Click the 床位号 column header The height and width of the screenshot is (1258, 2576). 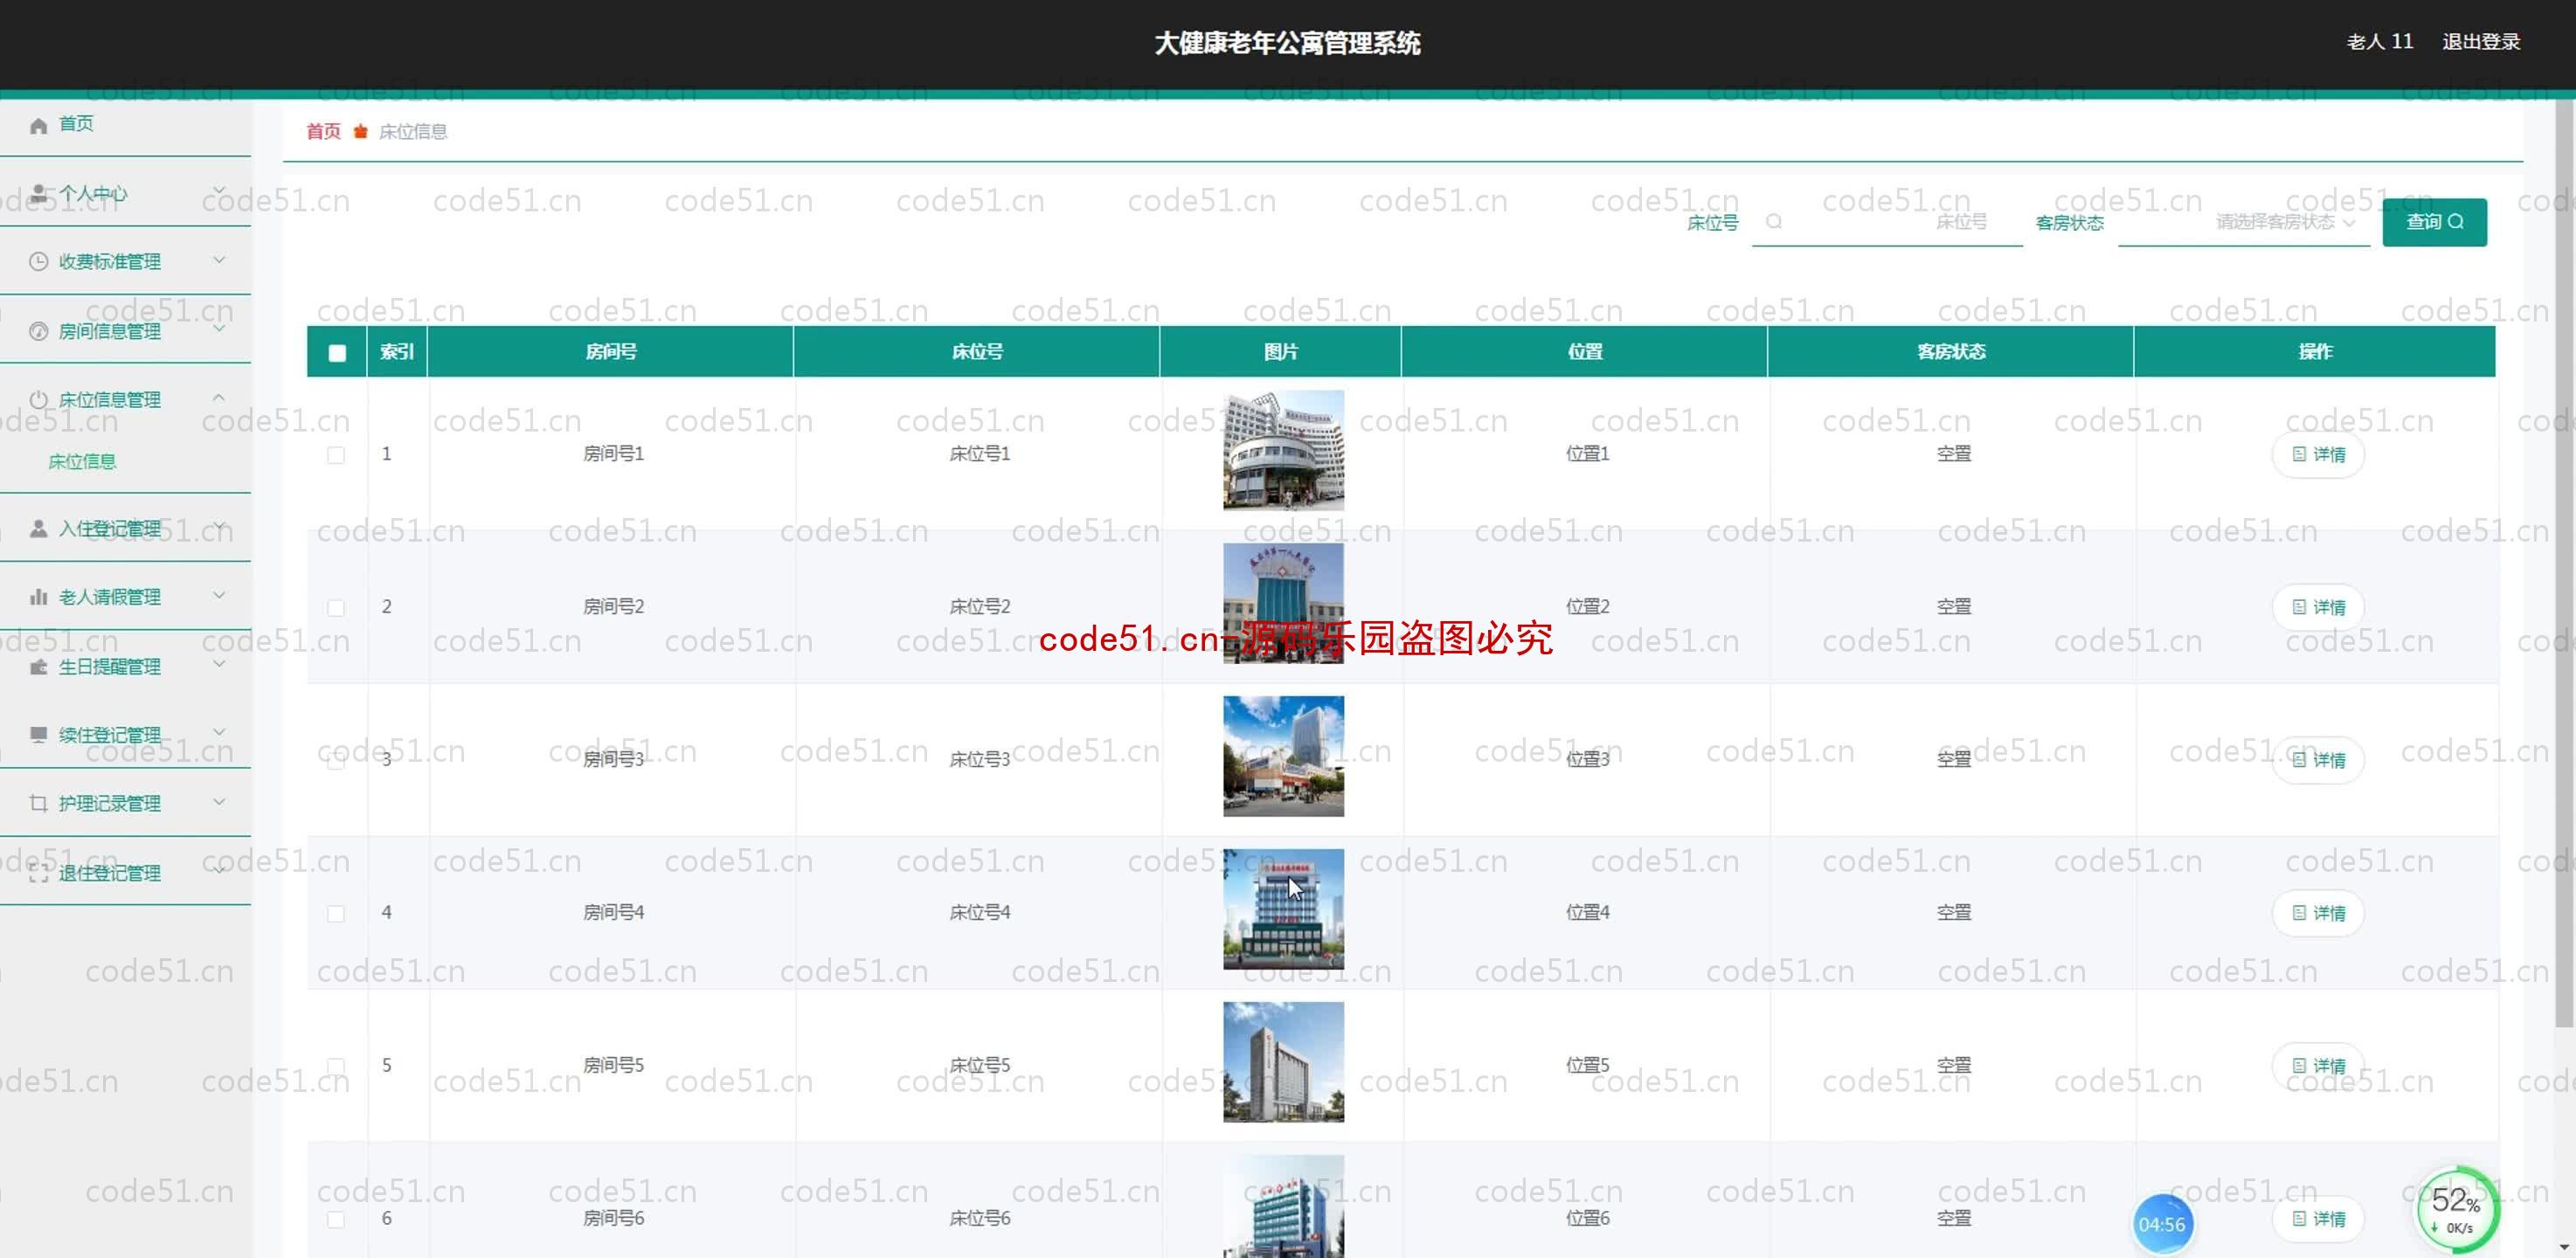pyautogui.click(x=977, y=352)
